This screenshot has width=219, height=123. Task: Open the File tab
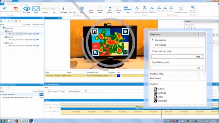click(2, 4)
